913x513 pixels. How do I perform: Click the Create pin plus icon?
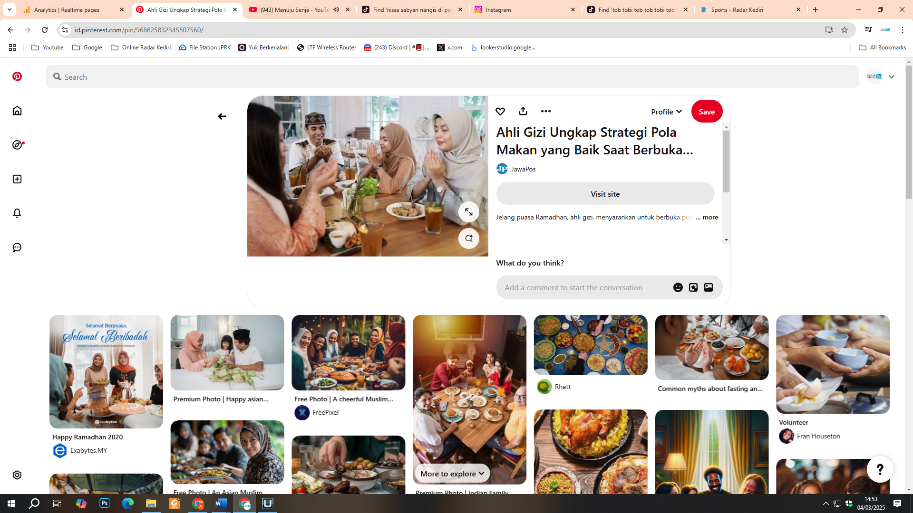pos(17,179)
